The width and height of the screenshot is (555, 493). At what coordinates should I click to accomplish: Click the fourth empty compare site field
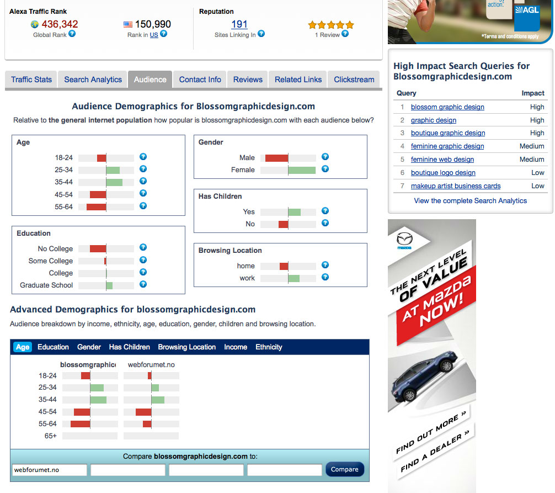(x=285, y=470)
